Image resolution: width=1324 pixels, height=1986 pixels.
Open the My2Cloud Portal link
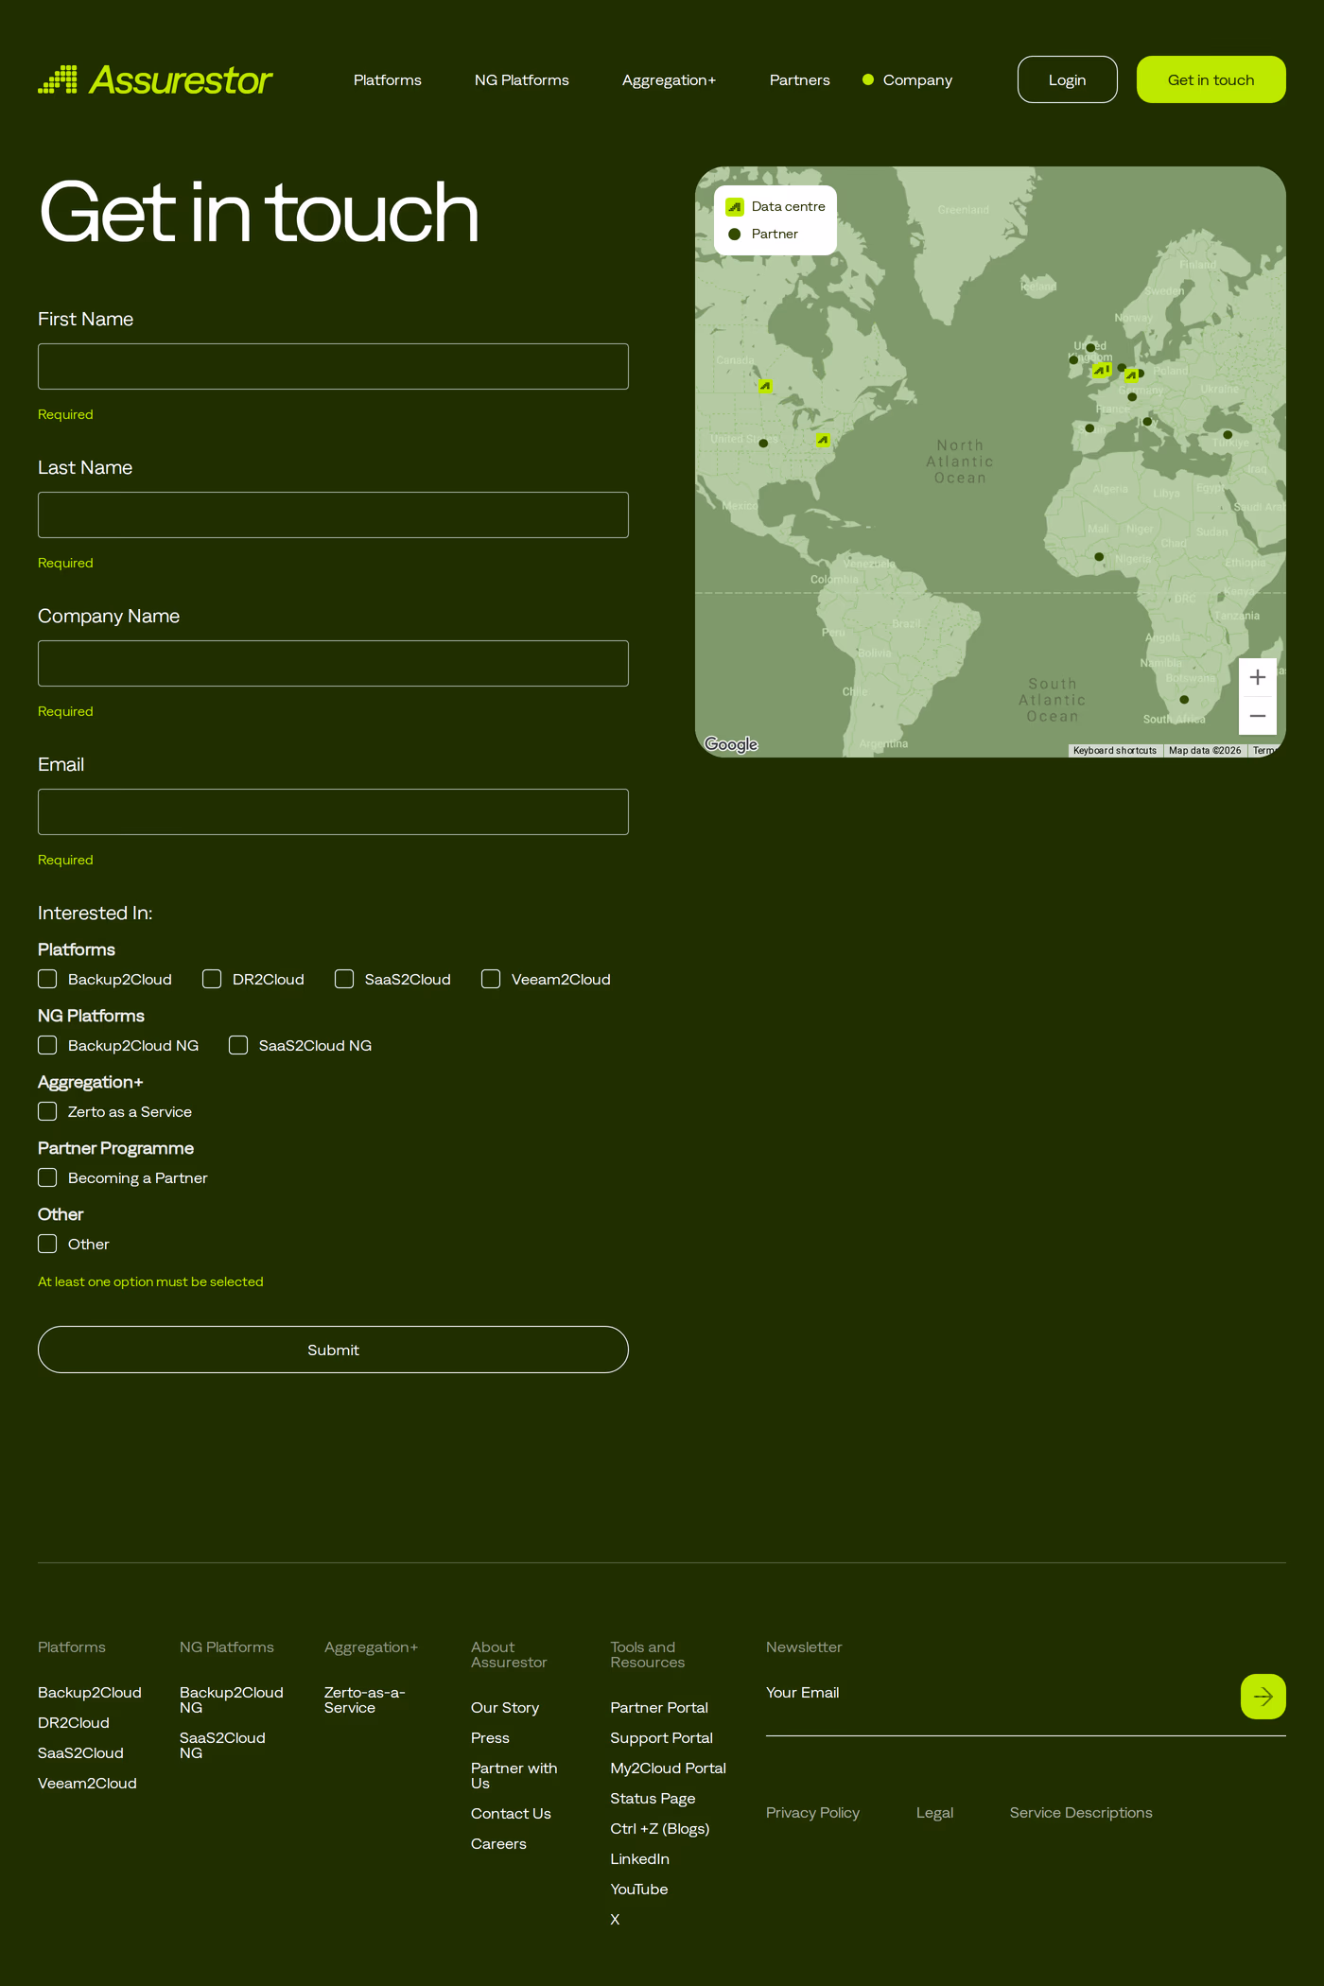668,1768
